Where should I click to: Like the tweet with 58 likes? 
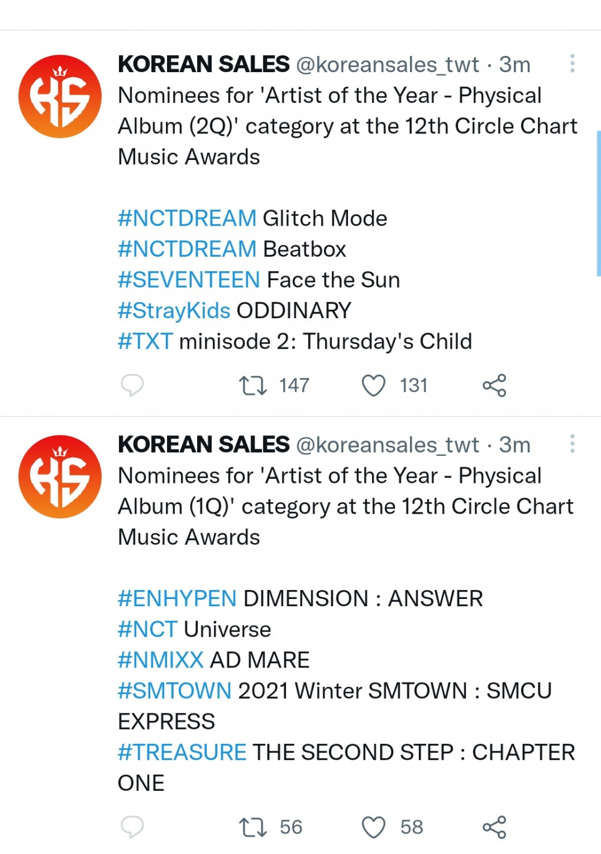click(x=373, y=827)
